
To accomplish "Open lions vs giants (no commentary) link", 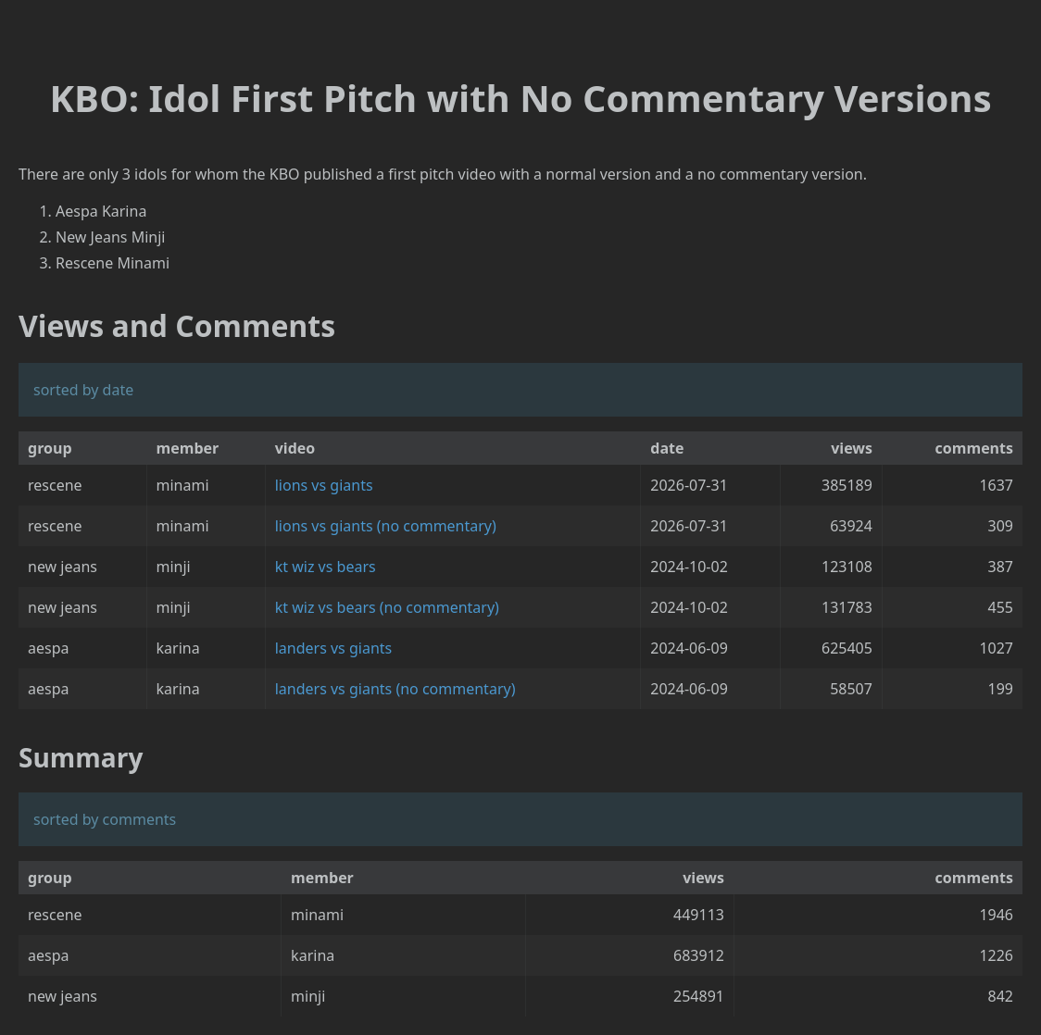I will 385,526.
